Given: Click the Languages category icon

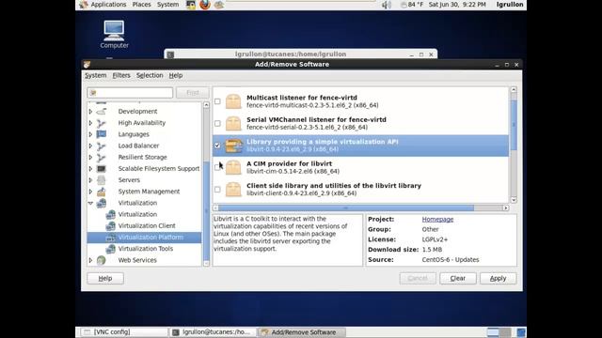Looking at the screenshot, I should click(102, 134).
